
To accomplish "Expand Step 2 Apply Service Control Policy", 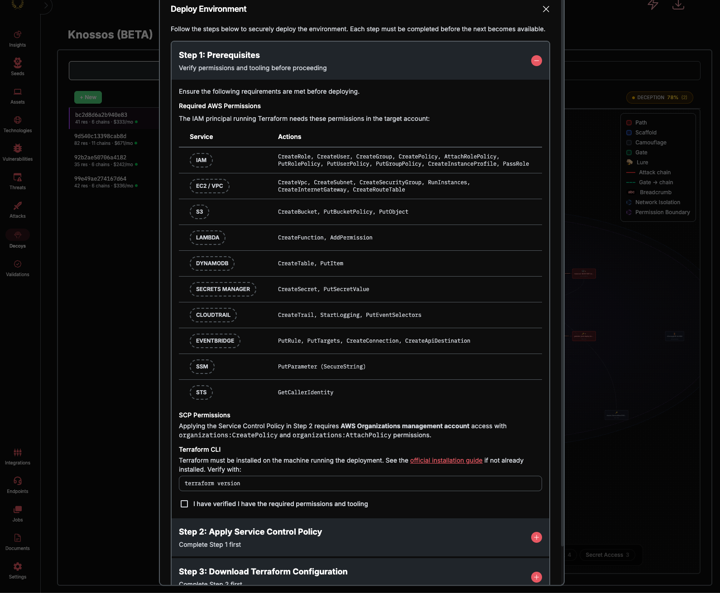I will [537, 537].
